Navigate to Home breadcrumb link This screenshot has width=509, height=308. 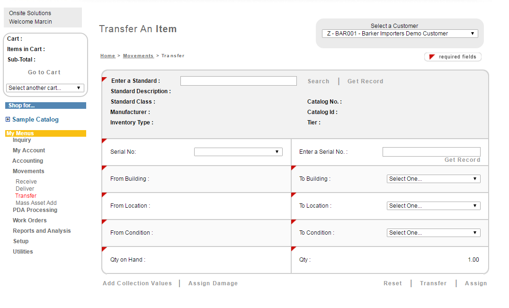point(107,56)
